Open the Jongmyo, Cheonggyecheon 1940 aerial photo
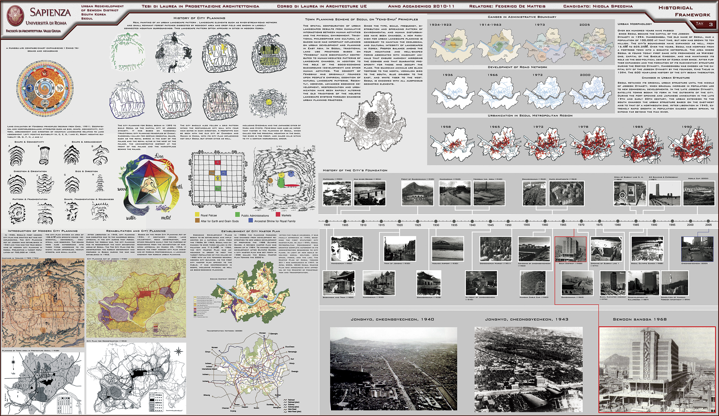Screen dimensions: 719x416 click(393, 369)
